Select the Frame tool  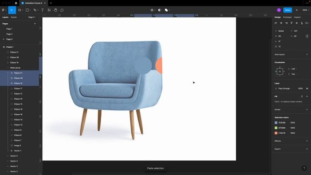click(19, 10)
